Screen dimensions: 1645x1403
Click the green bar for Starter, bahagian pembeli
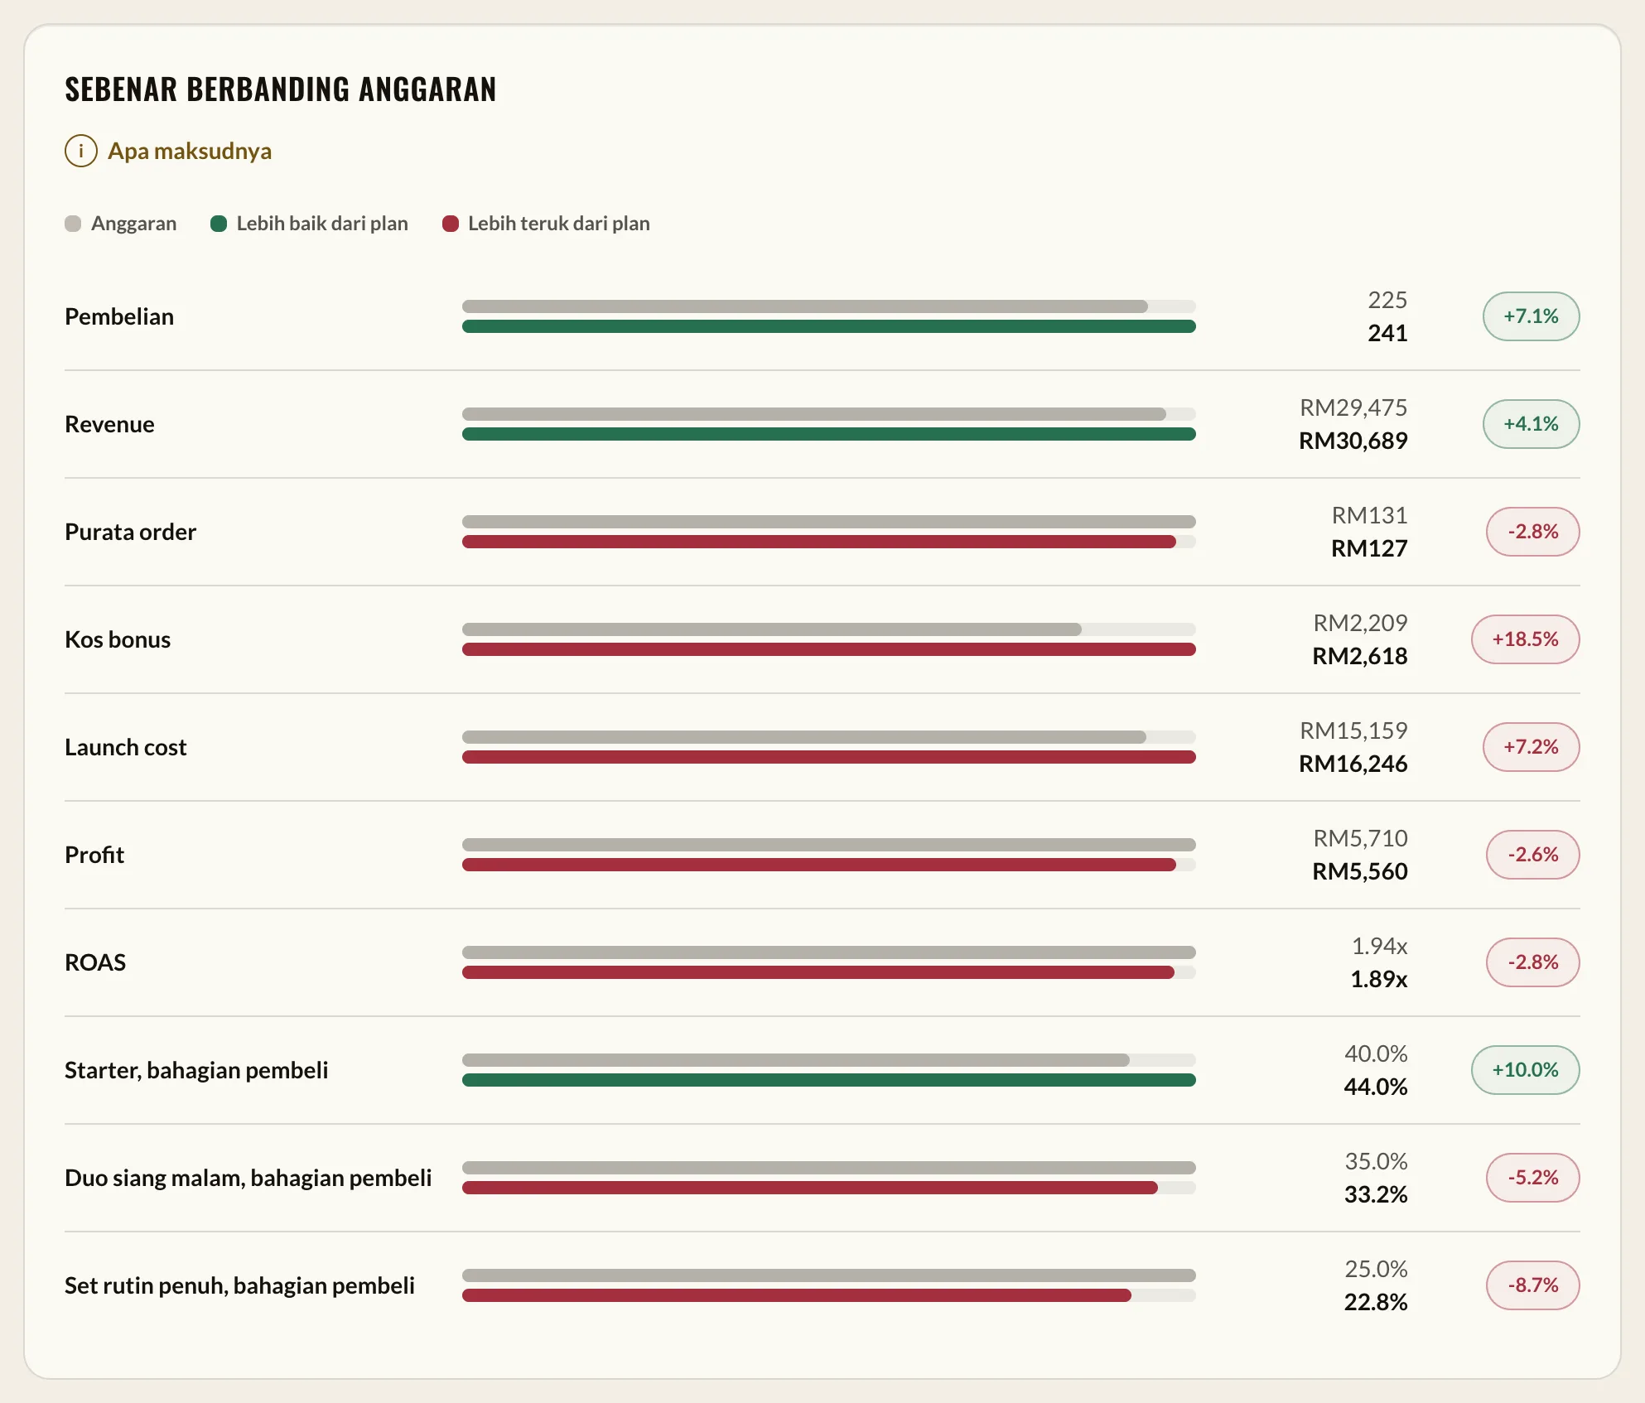(x=829, y=1080)
